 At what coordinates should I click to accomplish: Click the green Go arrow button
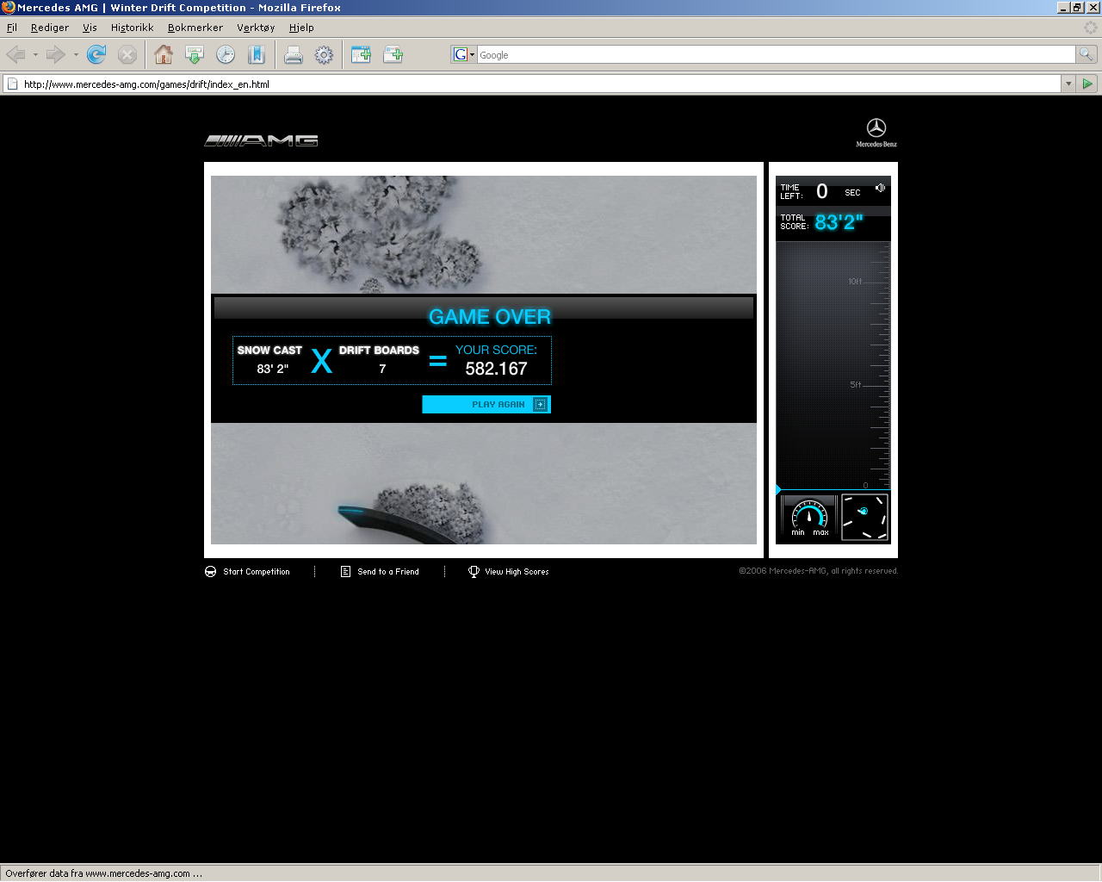(1087, 84)
